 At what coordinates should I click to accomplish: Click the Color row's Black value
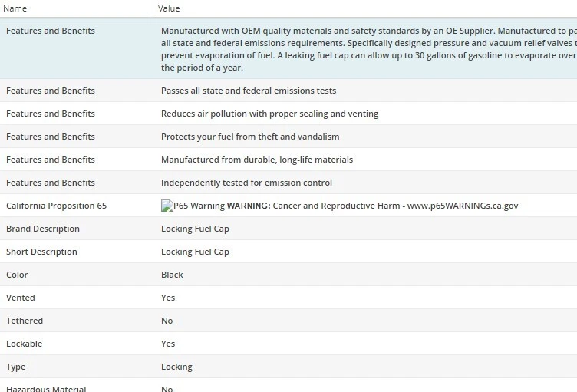click(x=172, y=275)
